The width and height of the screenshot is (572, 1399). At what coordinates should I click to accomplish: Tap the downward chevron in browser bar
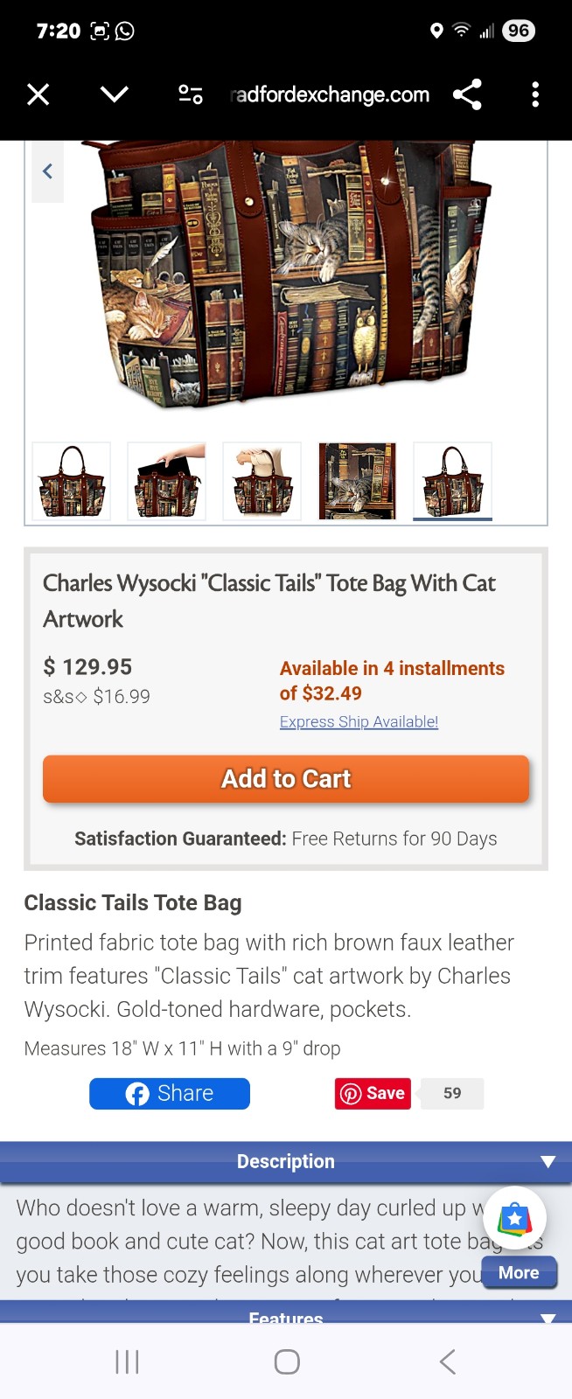click(115, 94)
